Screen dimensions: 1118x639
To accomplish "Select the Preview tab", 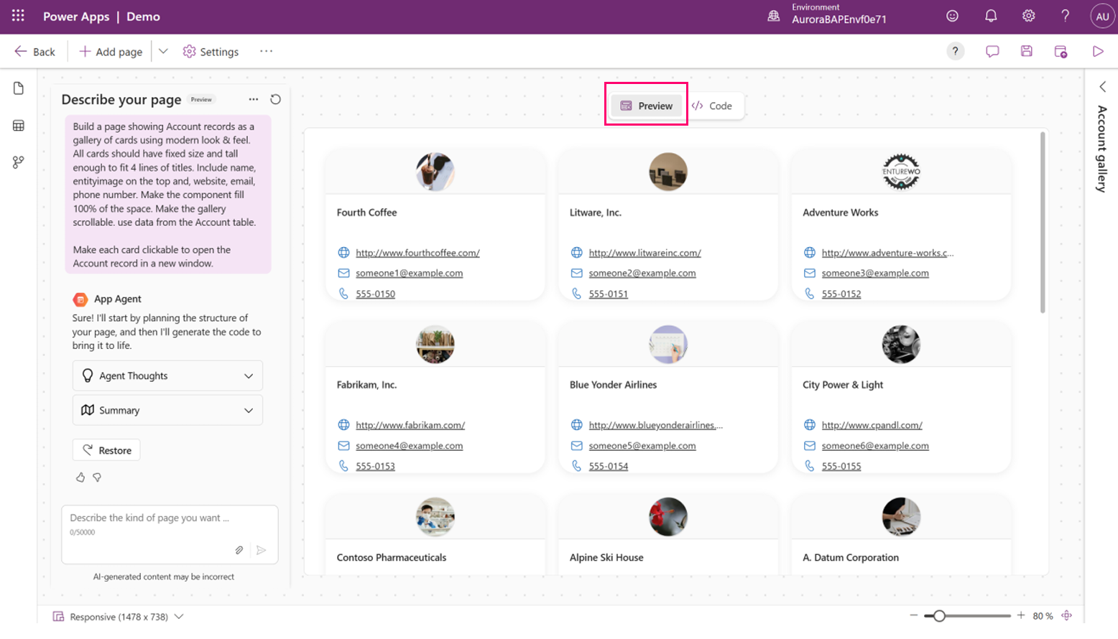I will click(x=647, y=106).
